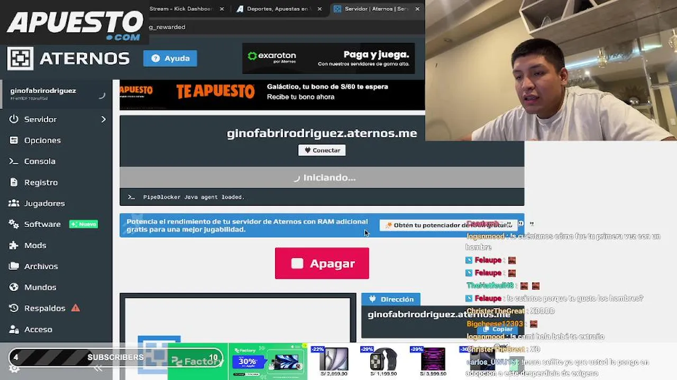Click the Software gears icon

[x=14, y=224]
